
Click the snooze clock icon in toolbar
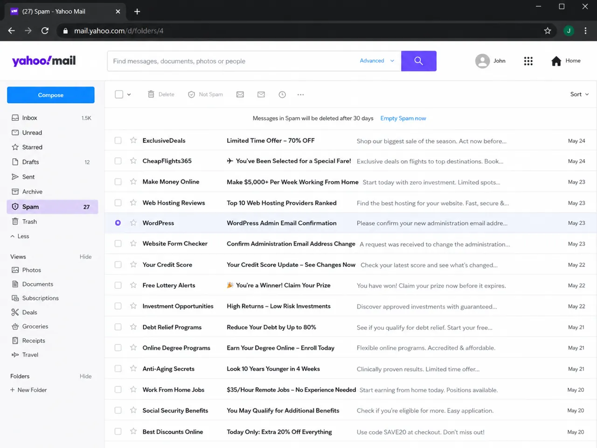coord(282,94)
